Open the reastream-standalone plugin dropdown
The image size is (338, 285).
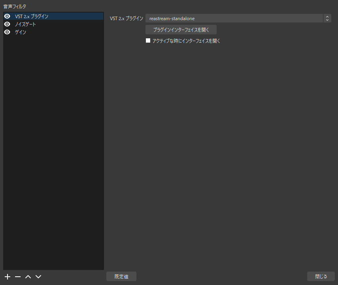click(x=238, y=18)
